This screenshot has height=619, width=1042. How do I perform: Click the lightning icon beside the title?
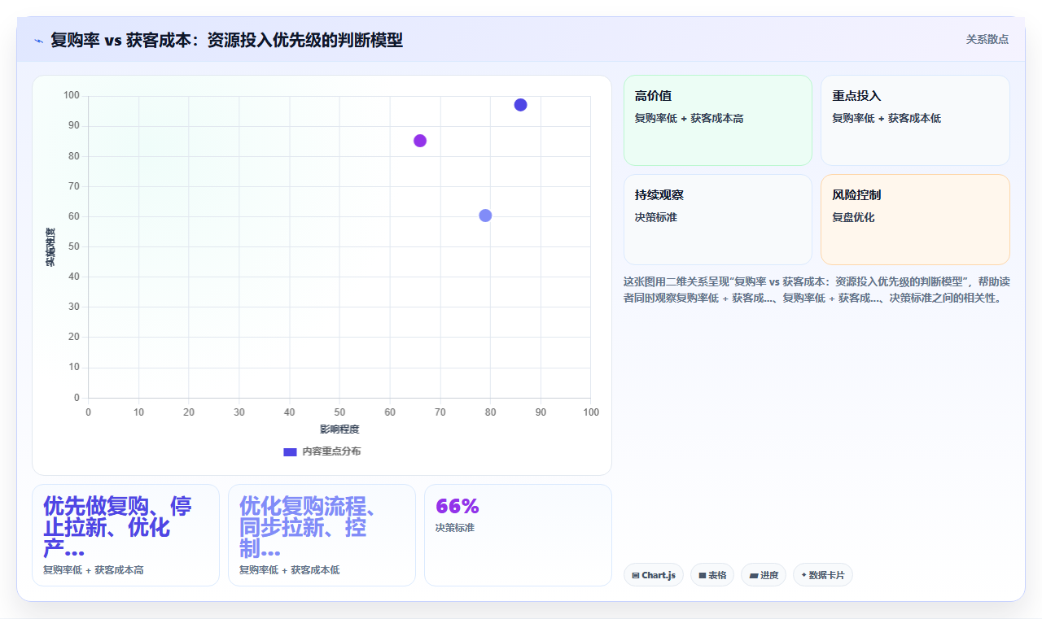[x=39, y=40]
